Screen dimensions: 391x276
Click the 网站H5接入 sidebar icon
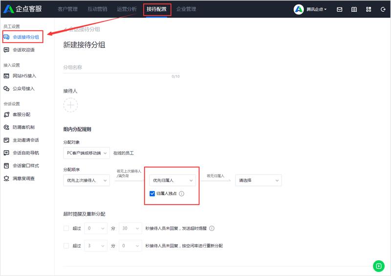(6, 76)
